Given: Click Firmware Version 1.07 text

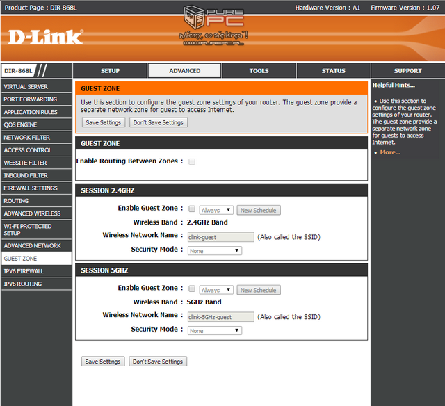Looking at the screenshot, I should [x=405, y=8].
